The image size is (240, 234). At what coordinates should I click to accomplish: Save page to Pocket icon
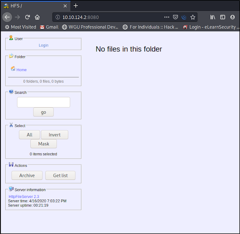175,17
